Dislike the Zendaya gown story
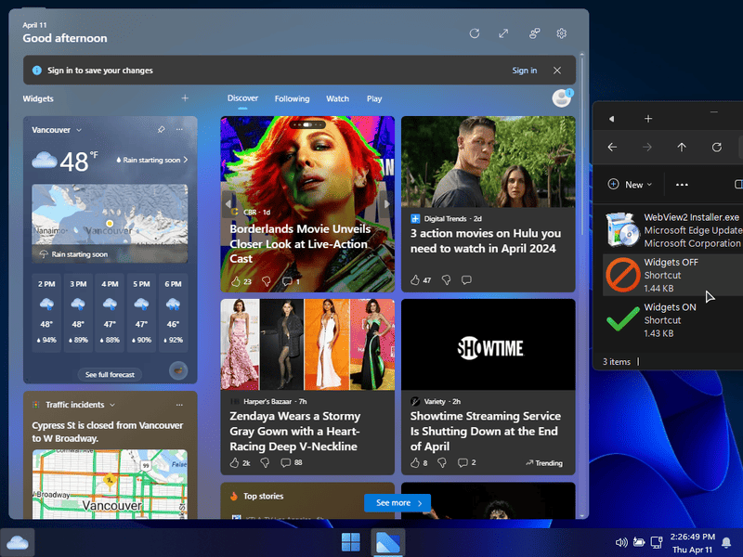Viewport: 743px width, 557px height. (265, 462)
